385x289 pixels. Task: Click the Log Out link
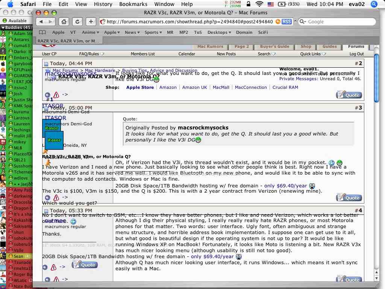point(356,54)
